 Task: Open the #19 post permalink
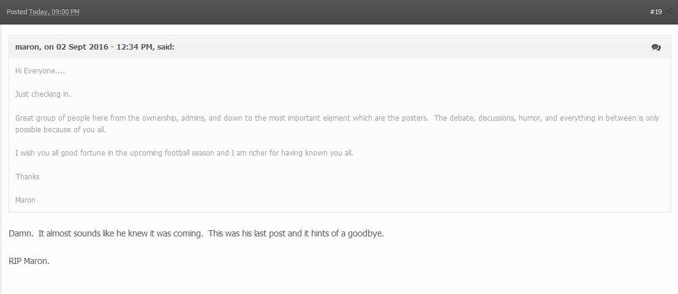pos(655,12)
